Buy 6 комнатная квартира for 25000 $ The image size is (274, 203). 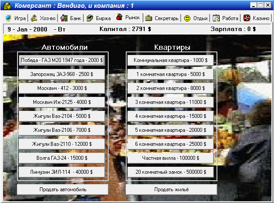(x=171, y=144)
